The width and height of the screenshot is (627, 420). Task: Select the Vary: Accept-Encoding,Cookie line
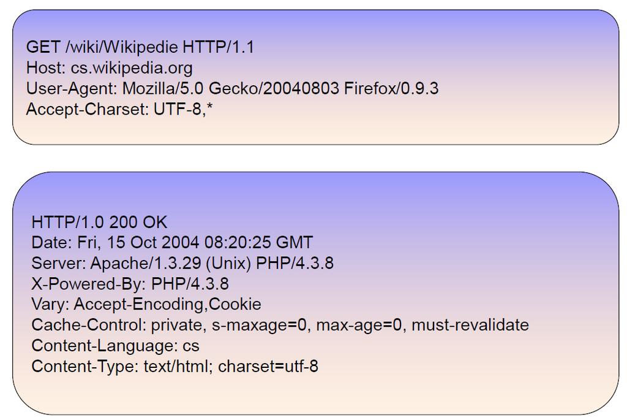146,304
